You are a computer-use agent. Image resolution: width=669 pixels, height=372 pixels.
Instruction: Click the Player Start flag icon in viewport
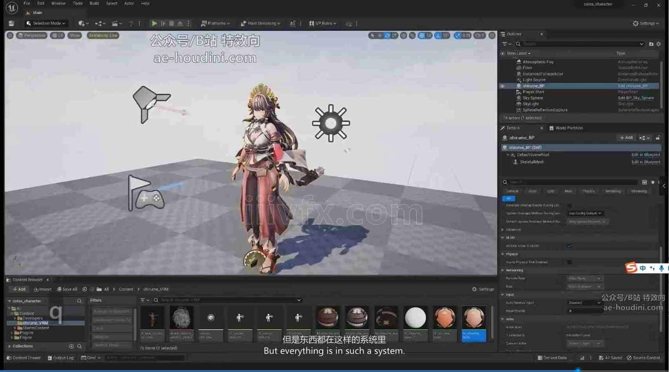pyautogui.click(x=146, y=193)
